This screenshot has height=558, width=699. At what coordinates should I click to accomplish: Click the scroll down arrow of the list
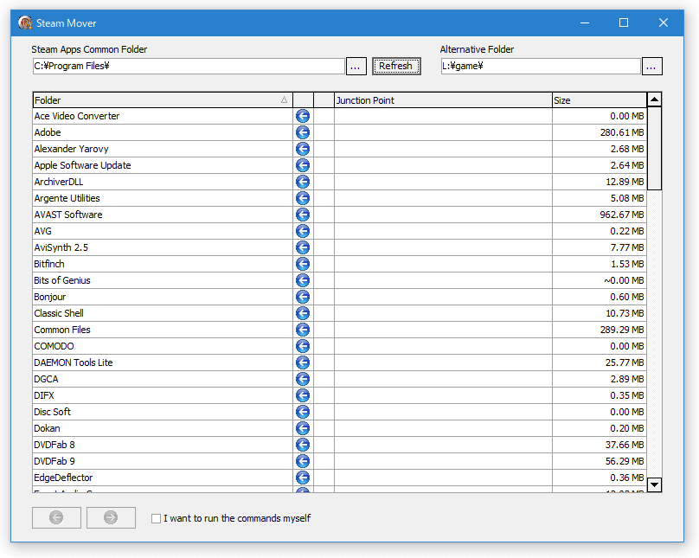click(x=654, y=484)
